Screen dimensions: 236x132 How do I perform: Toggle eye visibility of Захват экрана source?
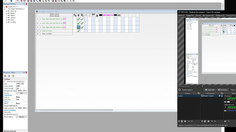click(x=219, y=96)
